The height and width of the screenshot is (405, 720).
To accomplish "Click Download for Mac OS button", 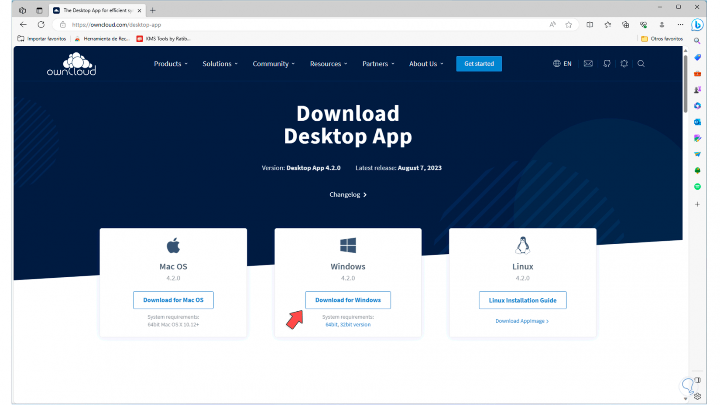I will coord(173,300).
